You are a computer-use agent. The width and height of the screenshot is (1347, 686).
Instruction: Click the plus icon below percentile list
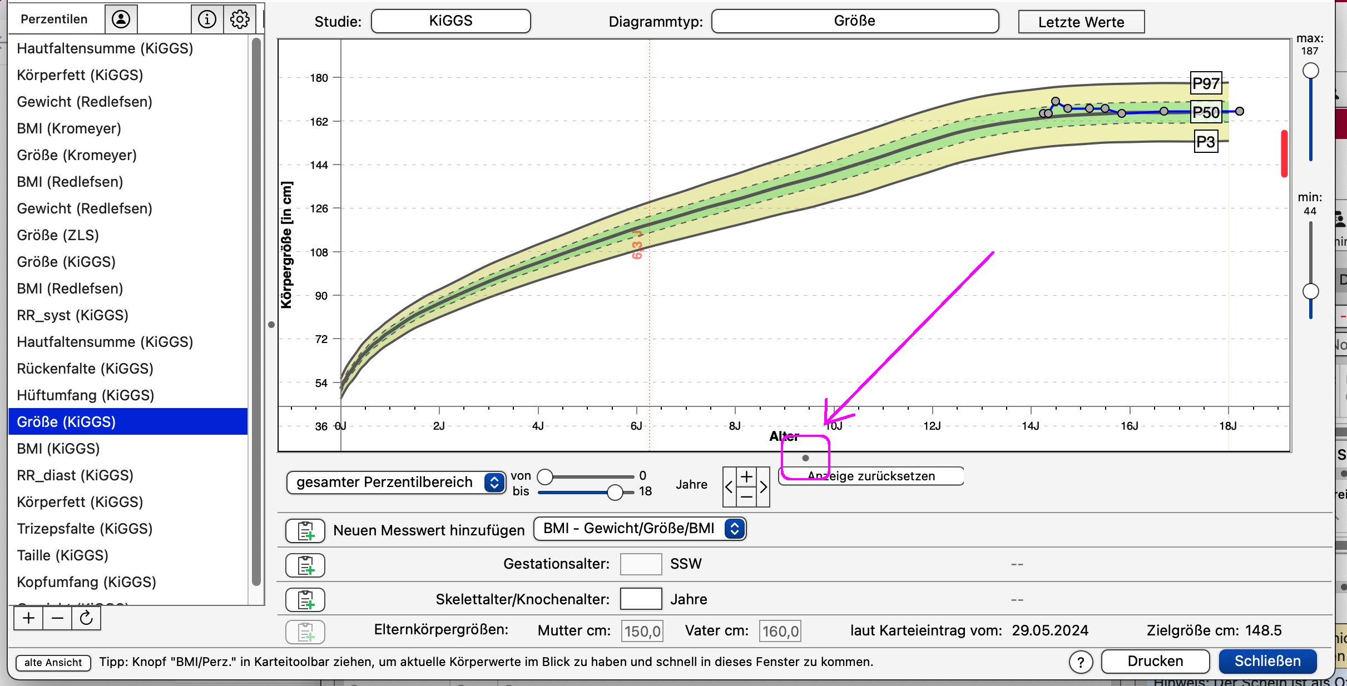point(29,618)
